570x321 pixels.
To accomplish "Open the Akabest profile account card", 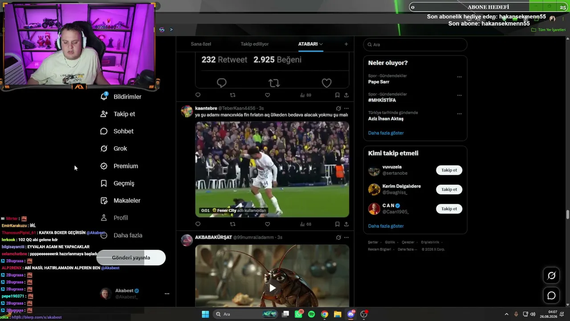I will (135, 294).
